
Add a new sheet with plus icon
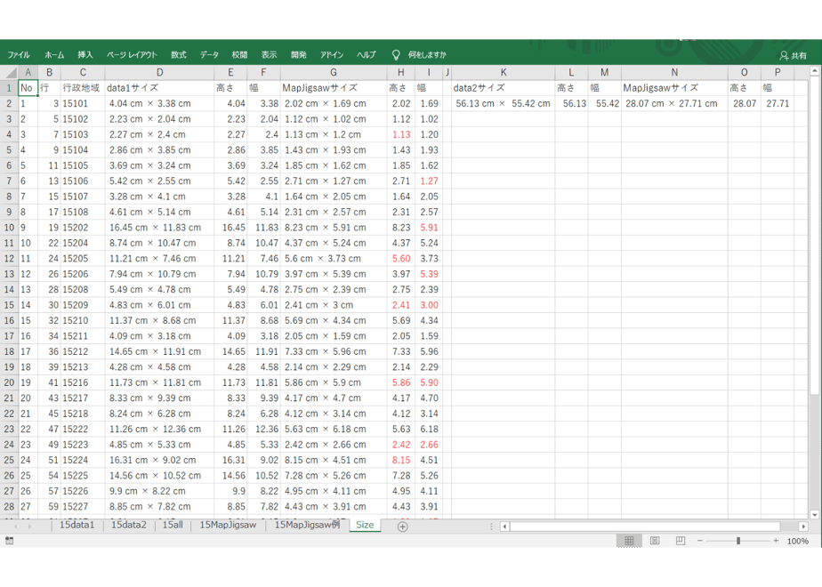click(x=402, y=527)
